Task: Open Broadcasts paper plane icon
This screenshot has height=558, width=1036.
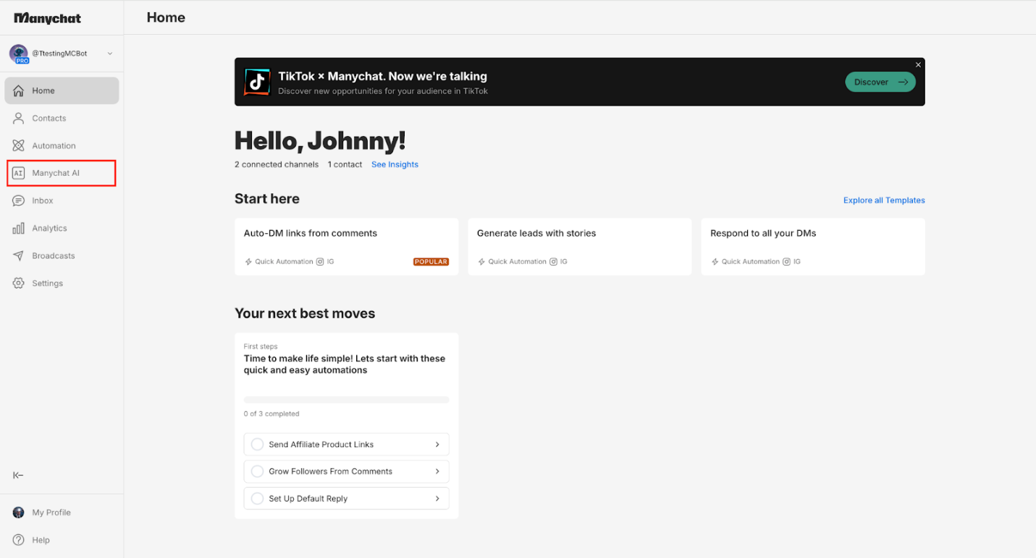Action: pyautogui.click(x=19, y=255)
